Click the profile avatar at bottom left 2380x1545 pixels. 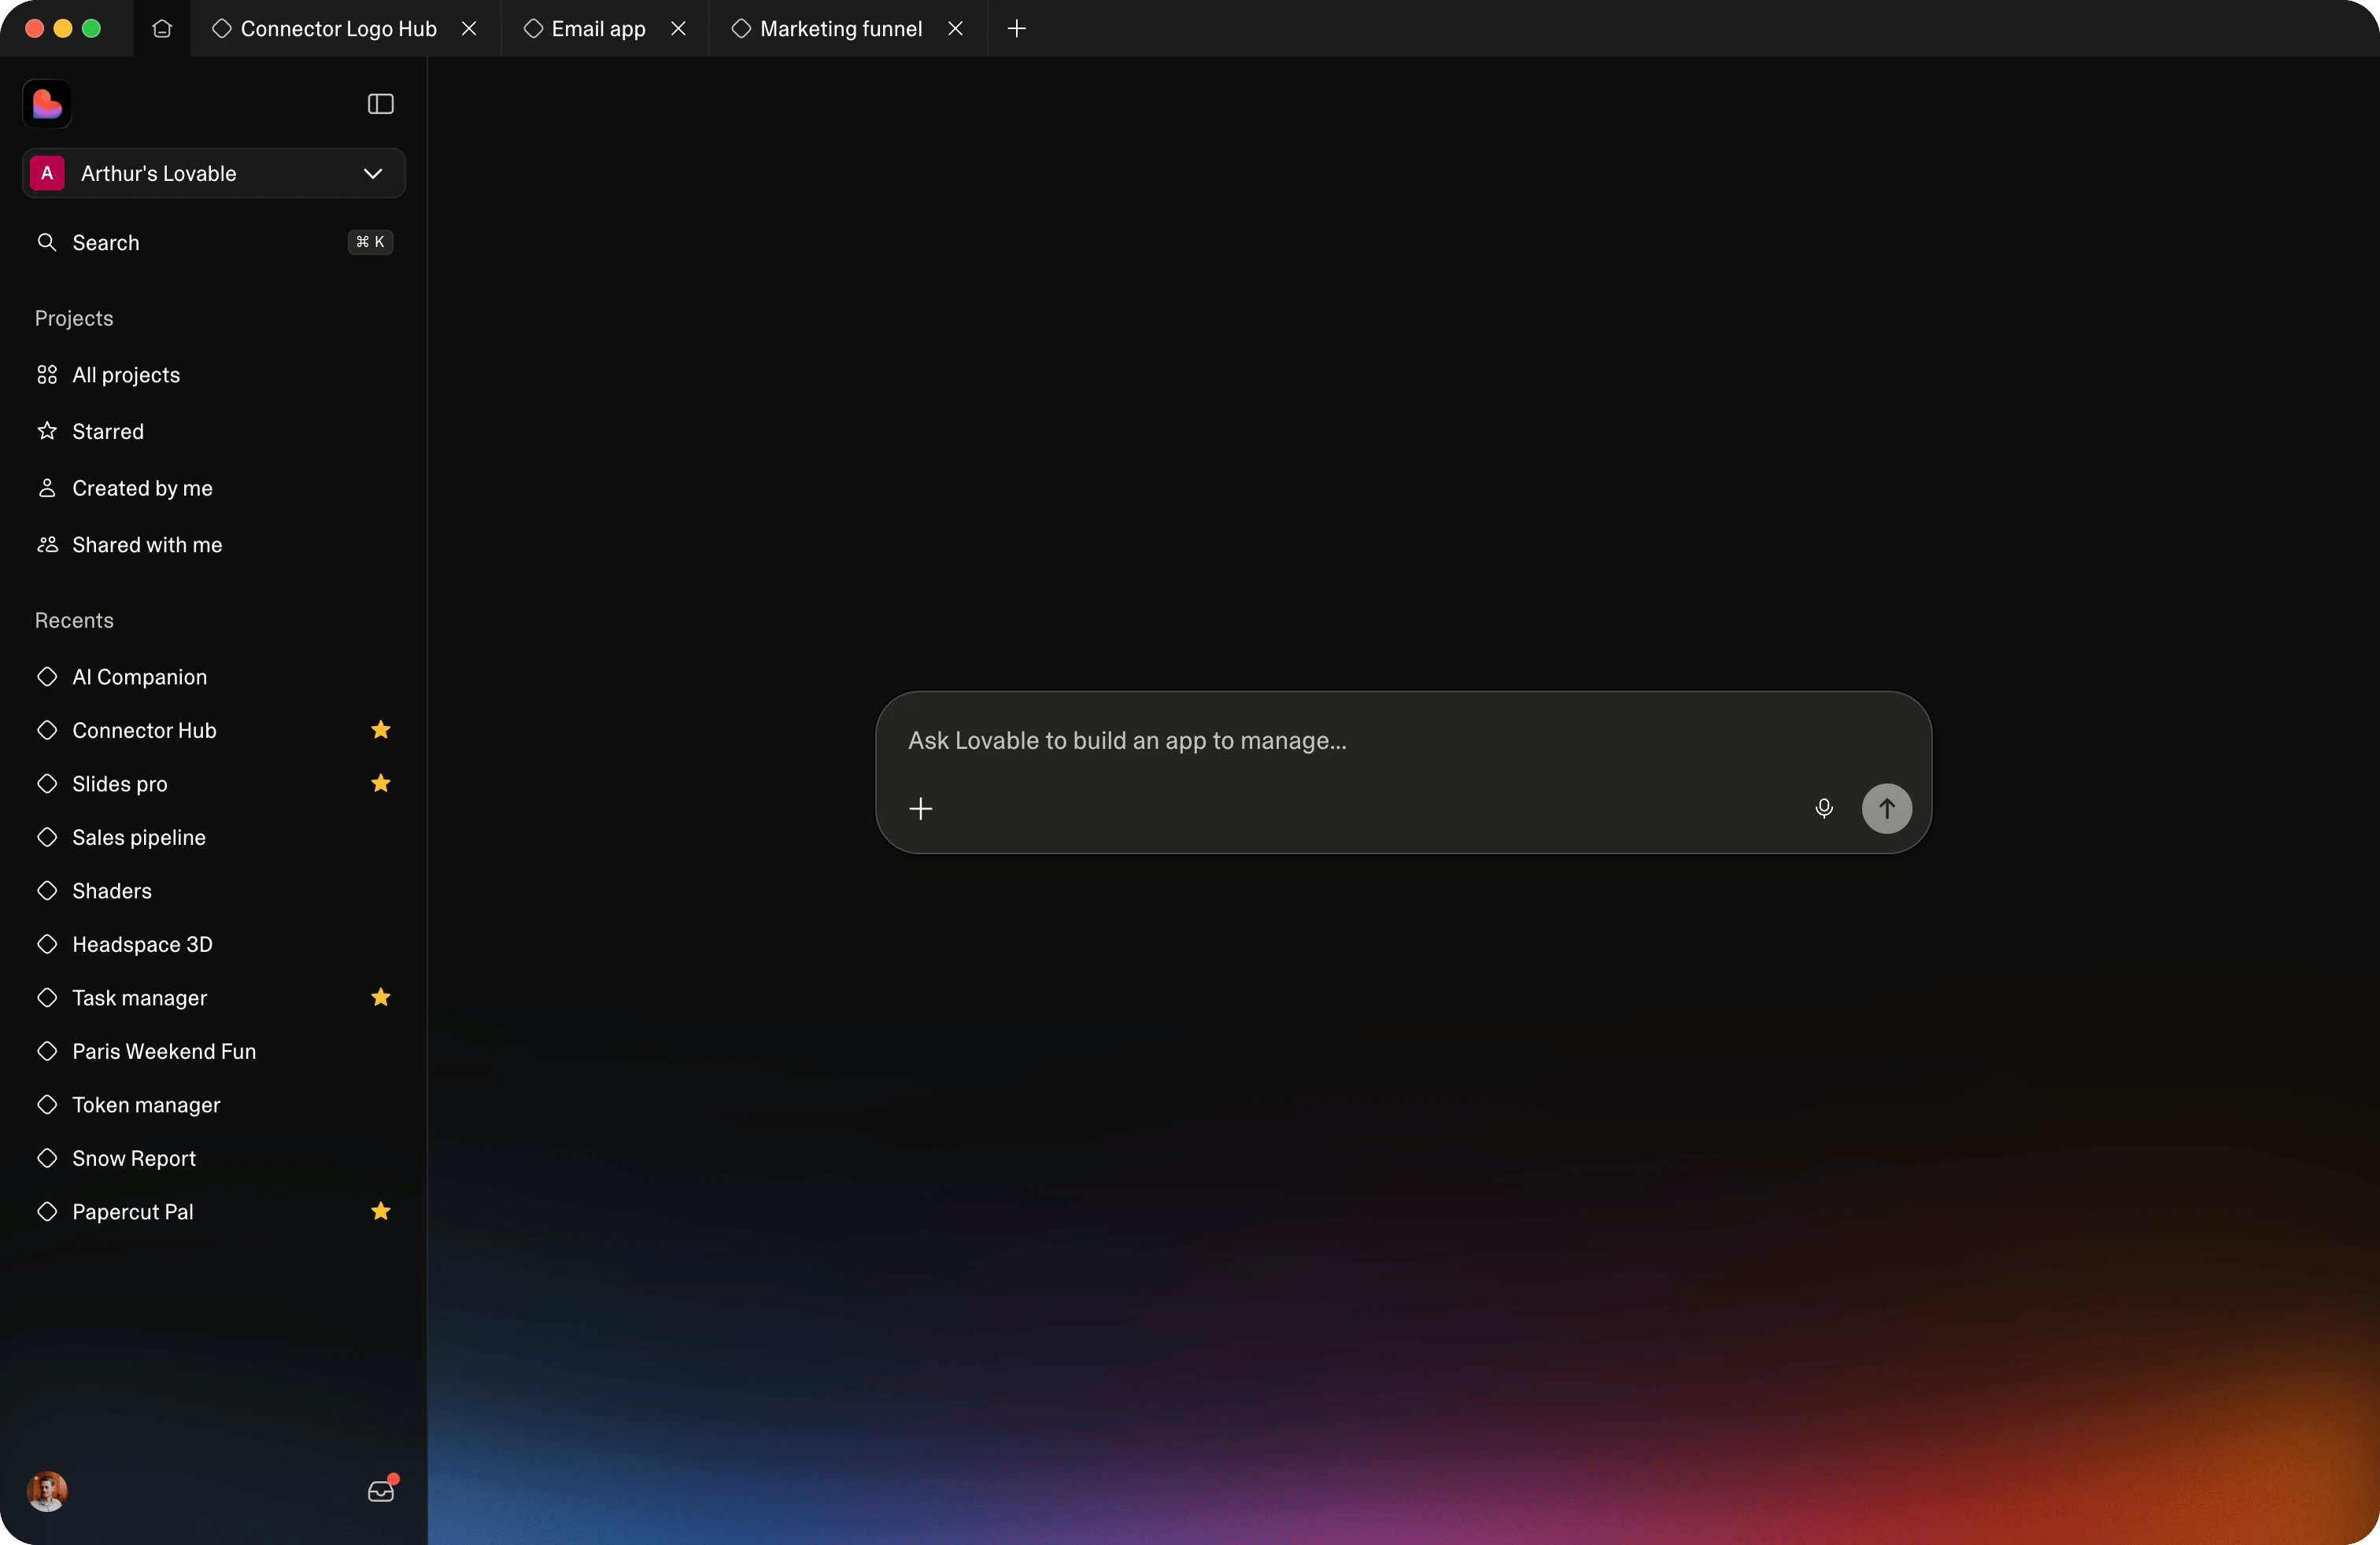[46, 1493]
